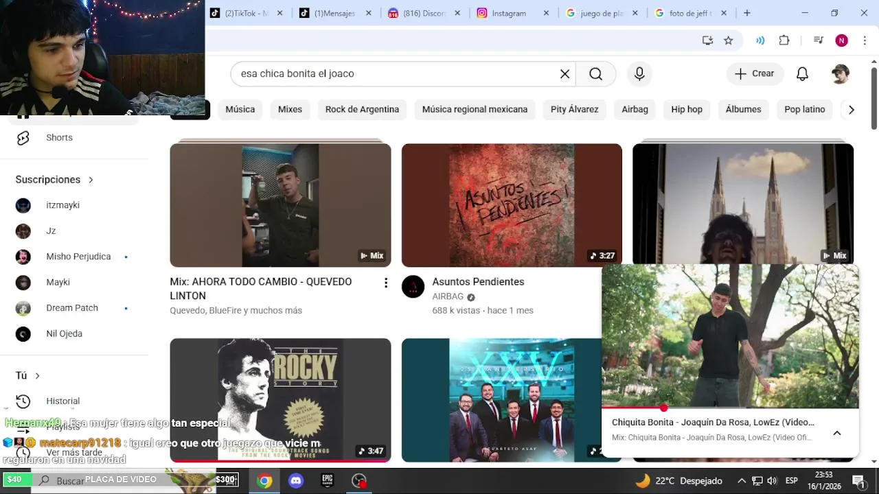Click the Asuntos Pendientes thumbnail
This screenshot has height=494, width=879.
click(x=512, y=205)
